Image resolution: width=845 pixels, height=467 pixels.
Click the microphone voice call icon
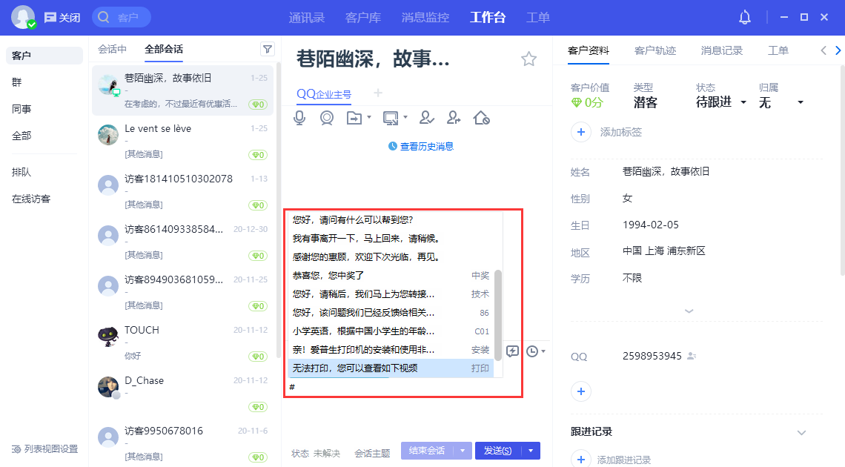(x=299, y=117)
